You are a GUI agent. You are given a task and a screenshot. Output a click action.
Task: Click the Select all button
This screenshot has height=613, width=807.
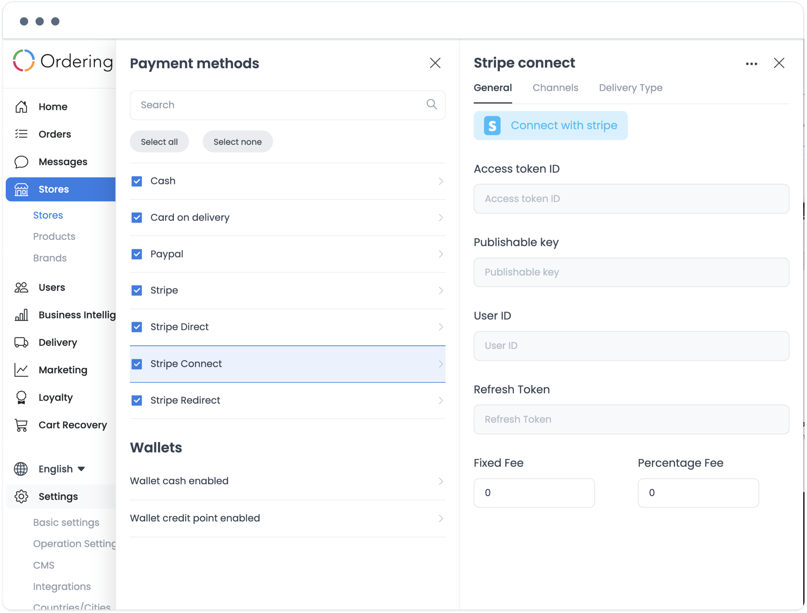coord(159,142)
